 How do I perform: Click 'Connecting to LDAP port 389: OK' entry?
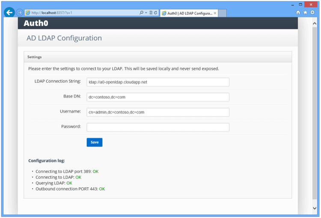tap(67, 171)
